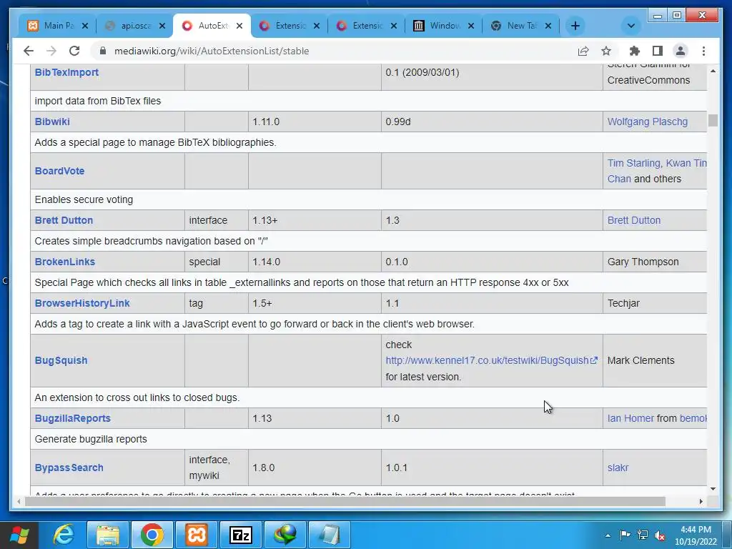Open the BoardVote extension link
Screen dimensions: 732x549
(x=60, y=171)
